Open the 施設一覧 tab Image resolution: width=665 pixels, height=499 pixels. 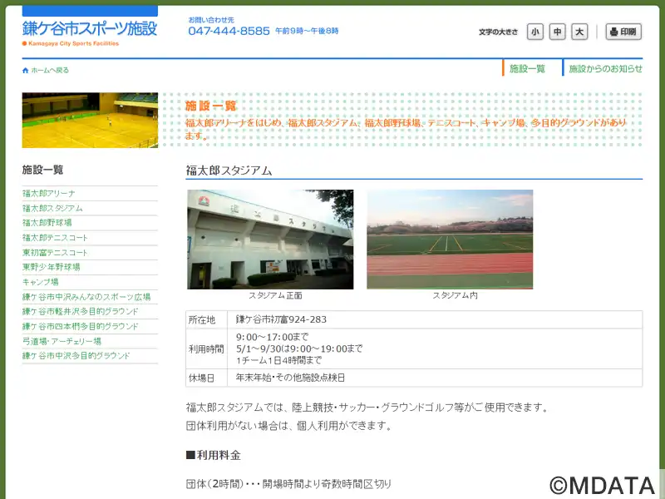click(x=527, y=68)
